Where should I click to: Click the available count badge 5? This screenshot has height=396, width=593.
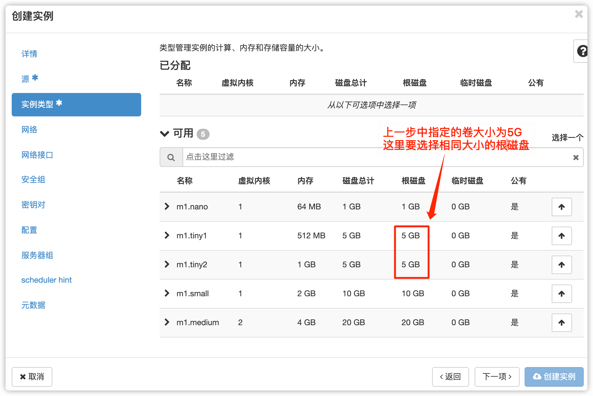203,134
